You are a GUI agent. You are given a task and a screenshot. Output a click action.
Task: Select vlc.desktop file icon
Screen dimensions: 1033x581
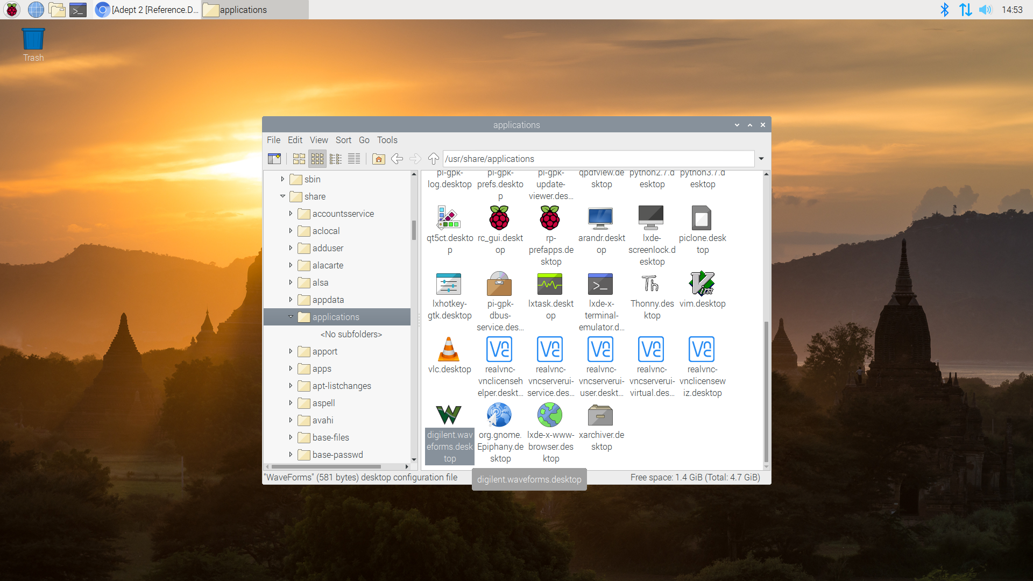(x=449, y=350)
